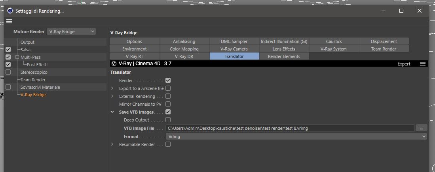Open the Render Elements tab
Viewport: 435px width, 172px height.
pos(284,56)
